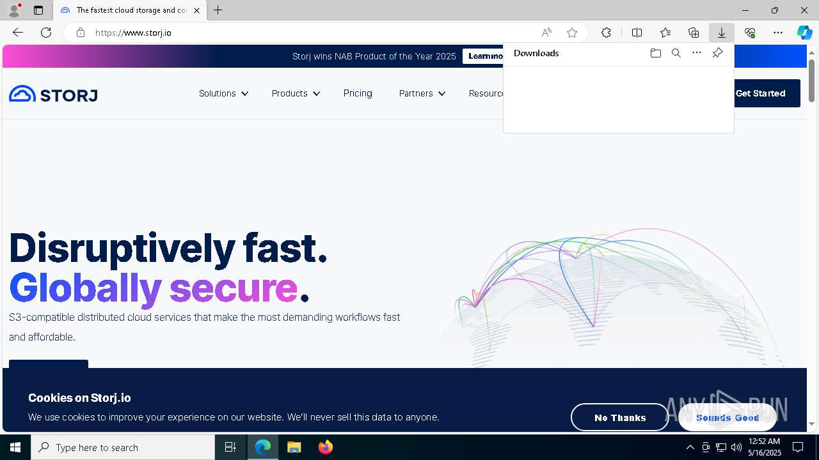Open the Pricing page
The height and width of the screenshot is (460, 819).
[358, 93]
